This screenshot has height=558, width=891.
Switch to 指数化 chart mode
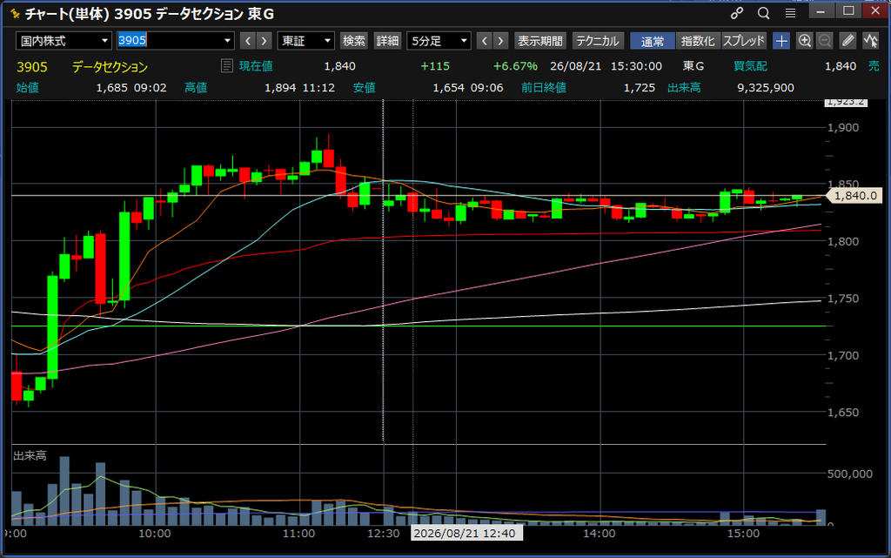pyautogui.click(x=698, y=41)
